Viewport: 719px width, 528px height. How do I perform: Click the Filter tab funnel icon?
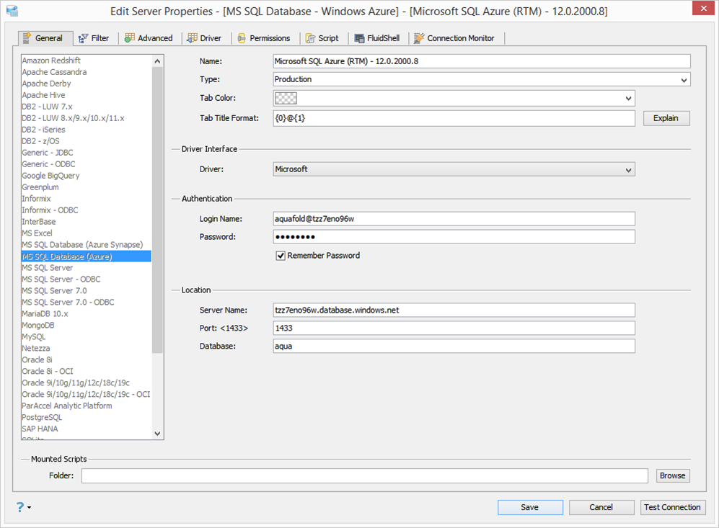[84, 38]
